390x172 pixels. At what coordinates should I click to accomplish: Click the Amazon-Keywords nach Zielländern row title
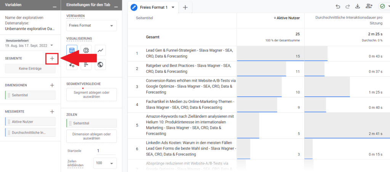pos(189,125)
